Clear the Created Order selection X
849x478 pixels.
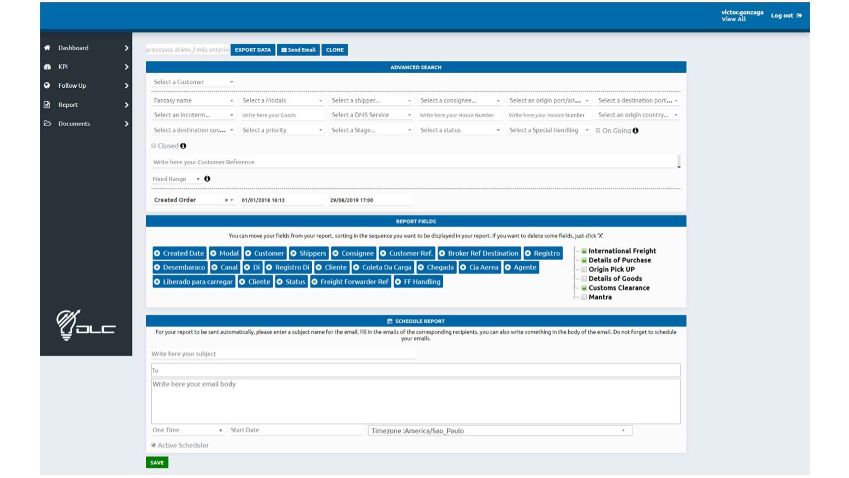(226, 200)
